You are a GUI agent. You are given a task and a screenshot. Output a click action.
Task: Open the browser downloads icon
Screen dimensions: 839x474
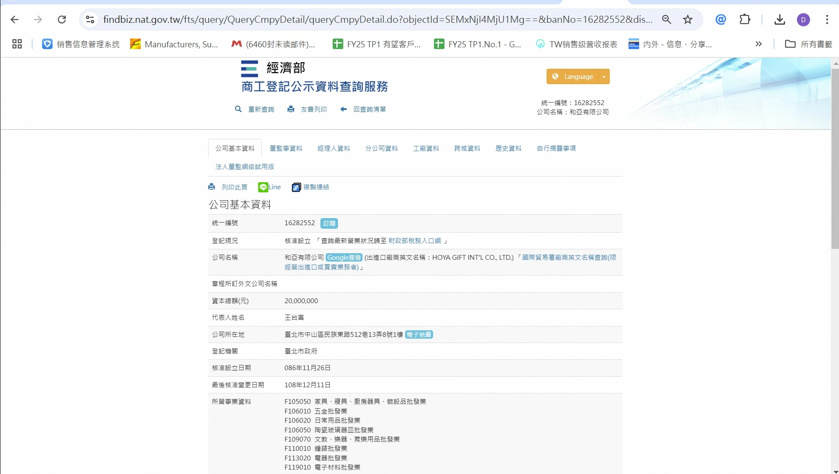tap(779, 19)
